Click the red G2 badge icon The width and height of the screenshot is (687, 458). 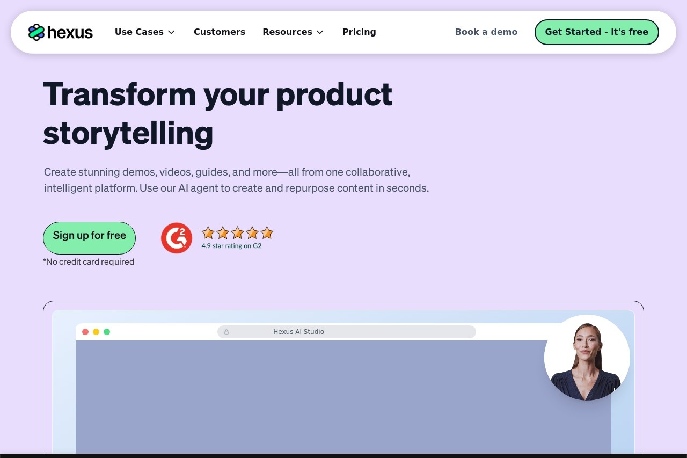[x=177, y=238]
